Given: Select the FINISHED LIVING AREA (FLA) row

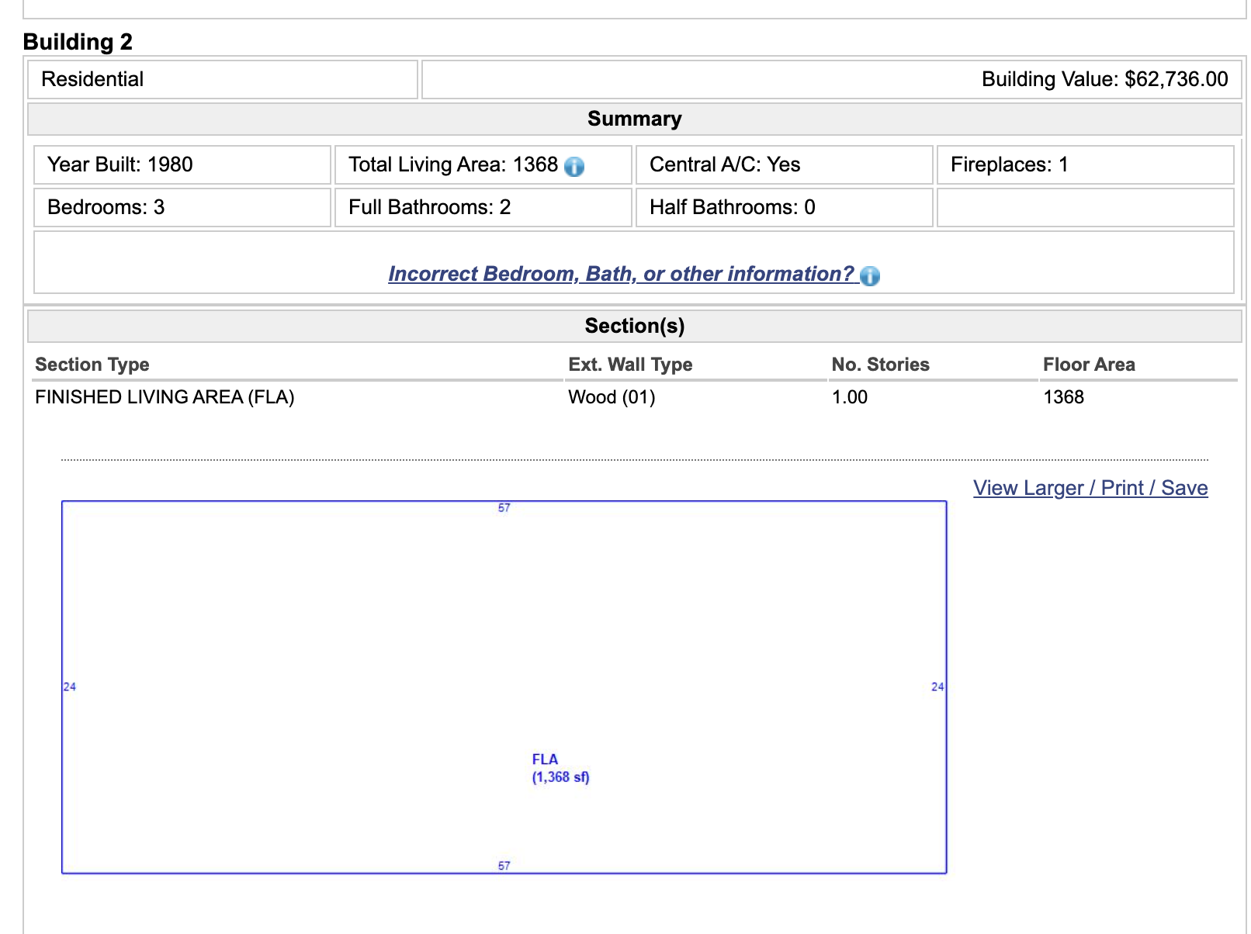Looking at the screenshot, I should (x=165, y=397).
